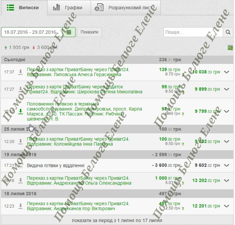Focus the Пошук search field
The image size is (235, 225).
[x=193, y=32]
